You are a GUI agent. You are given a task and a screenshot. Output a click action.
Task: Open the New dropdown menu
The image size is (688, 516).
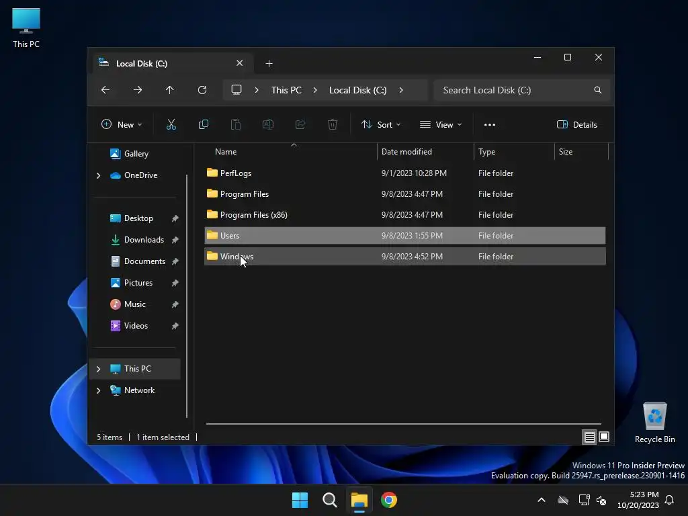122,124
